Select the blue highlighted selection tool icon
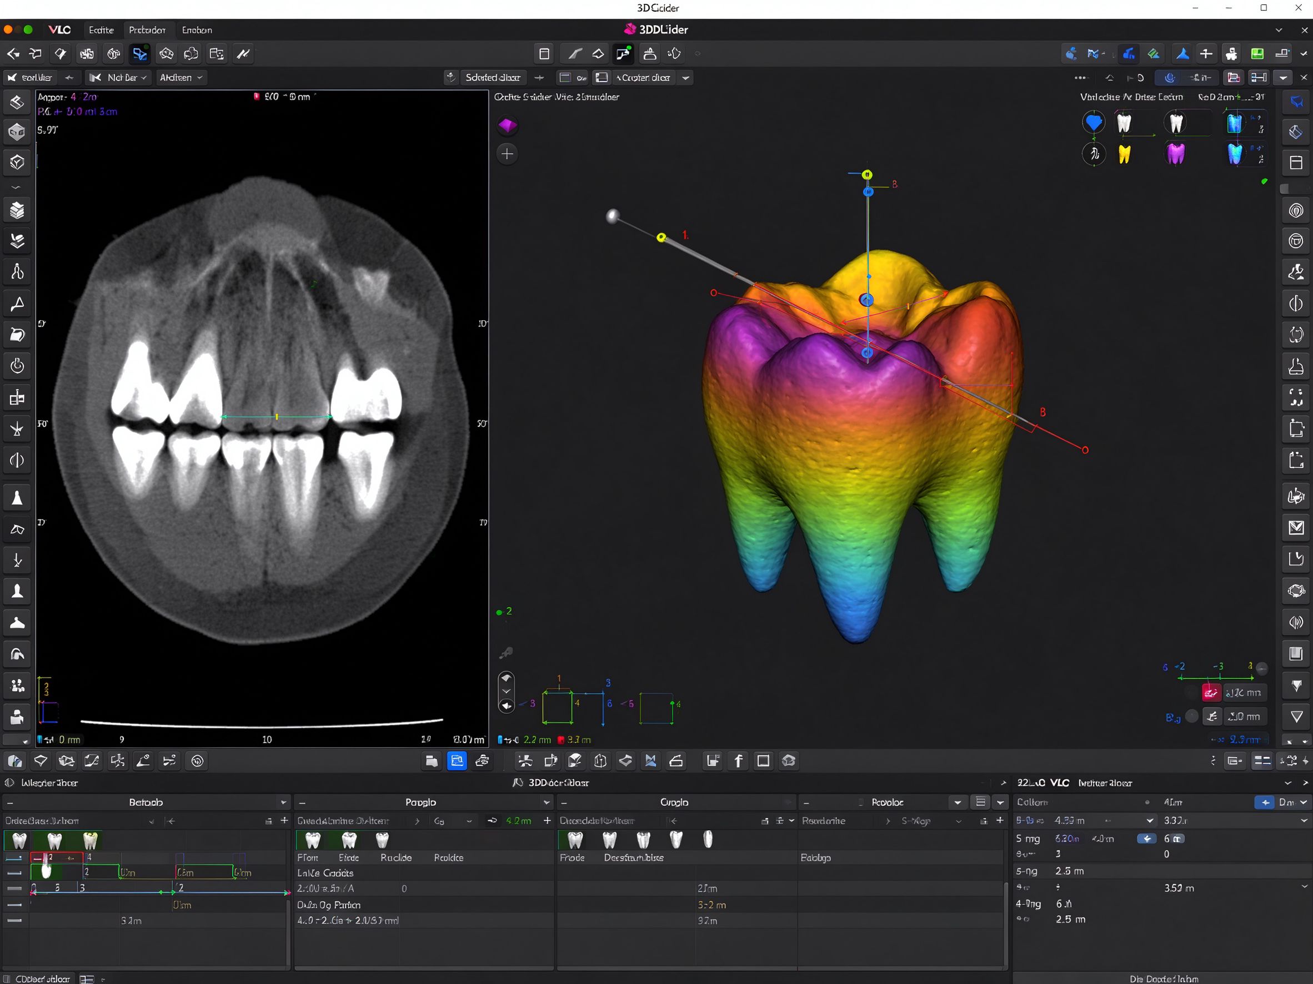Viewport: 1313px width, 984px height. point(139,54)
